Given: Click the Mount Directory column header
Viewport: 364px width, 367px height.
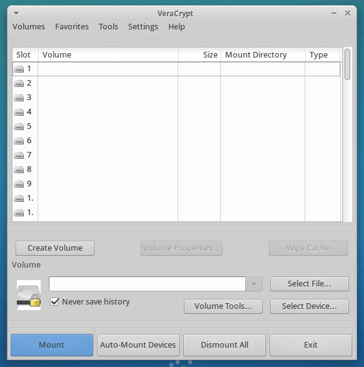Looking at the screenshot, I should [263, 55].
